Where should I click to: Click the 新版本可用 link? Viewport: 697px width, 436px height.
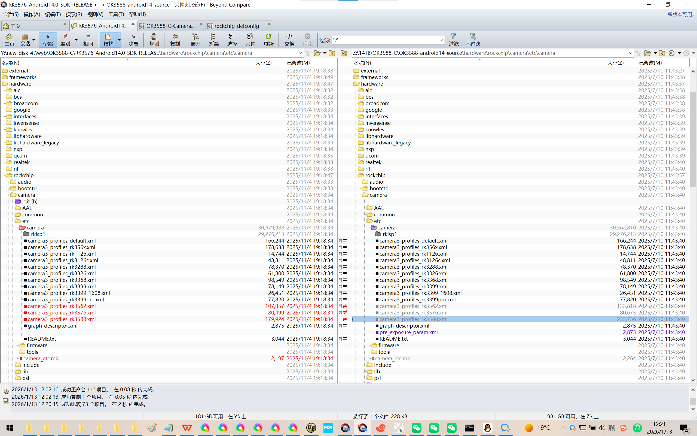pos(681,14)
